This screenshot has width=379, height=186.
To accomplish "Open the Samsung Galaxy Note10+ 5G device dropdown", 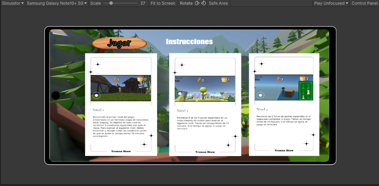I will click(57, 3).
